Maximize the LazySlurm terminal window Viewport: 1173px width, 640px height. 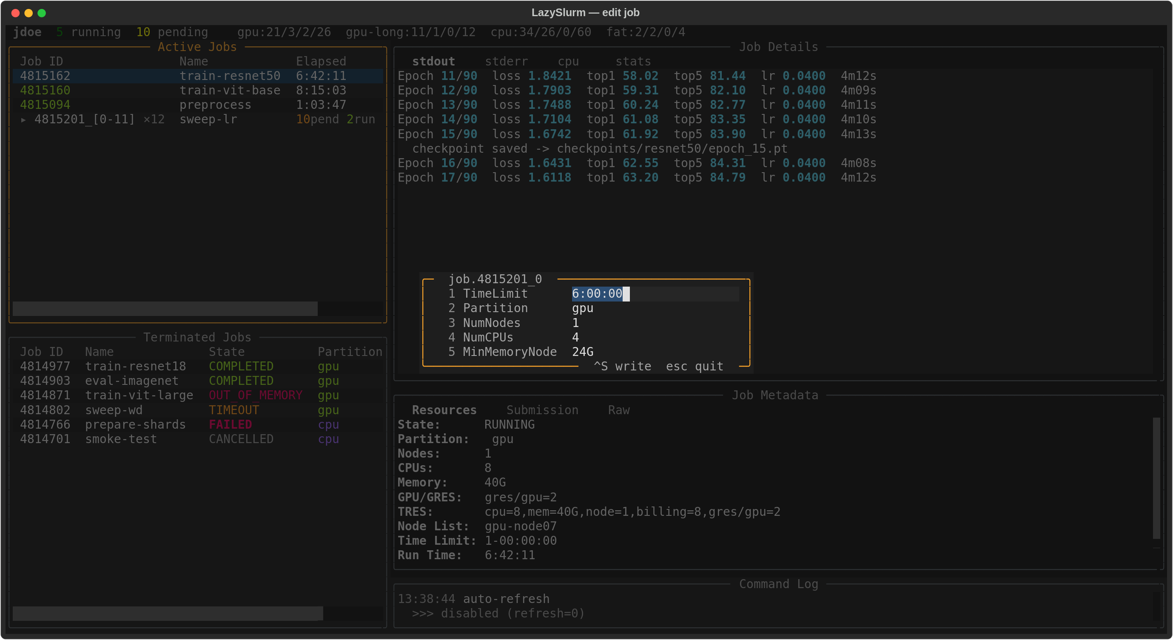click(x=42, y=13)
